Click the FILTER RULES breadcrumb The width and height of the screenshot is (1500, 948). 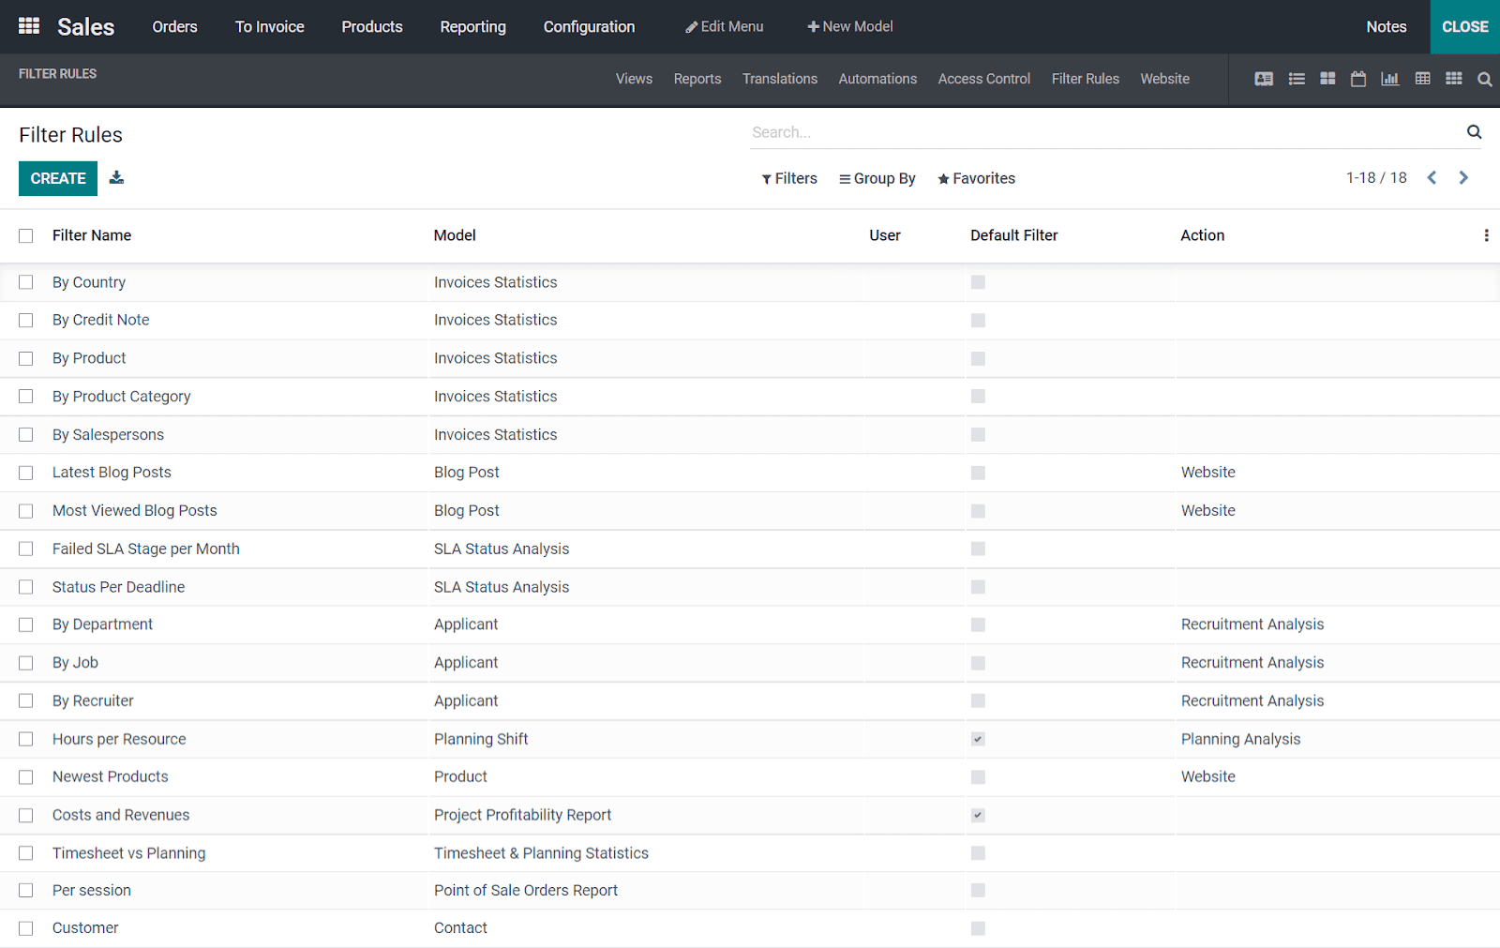[58, 73]
